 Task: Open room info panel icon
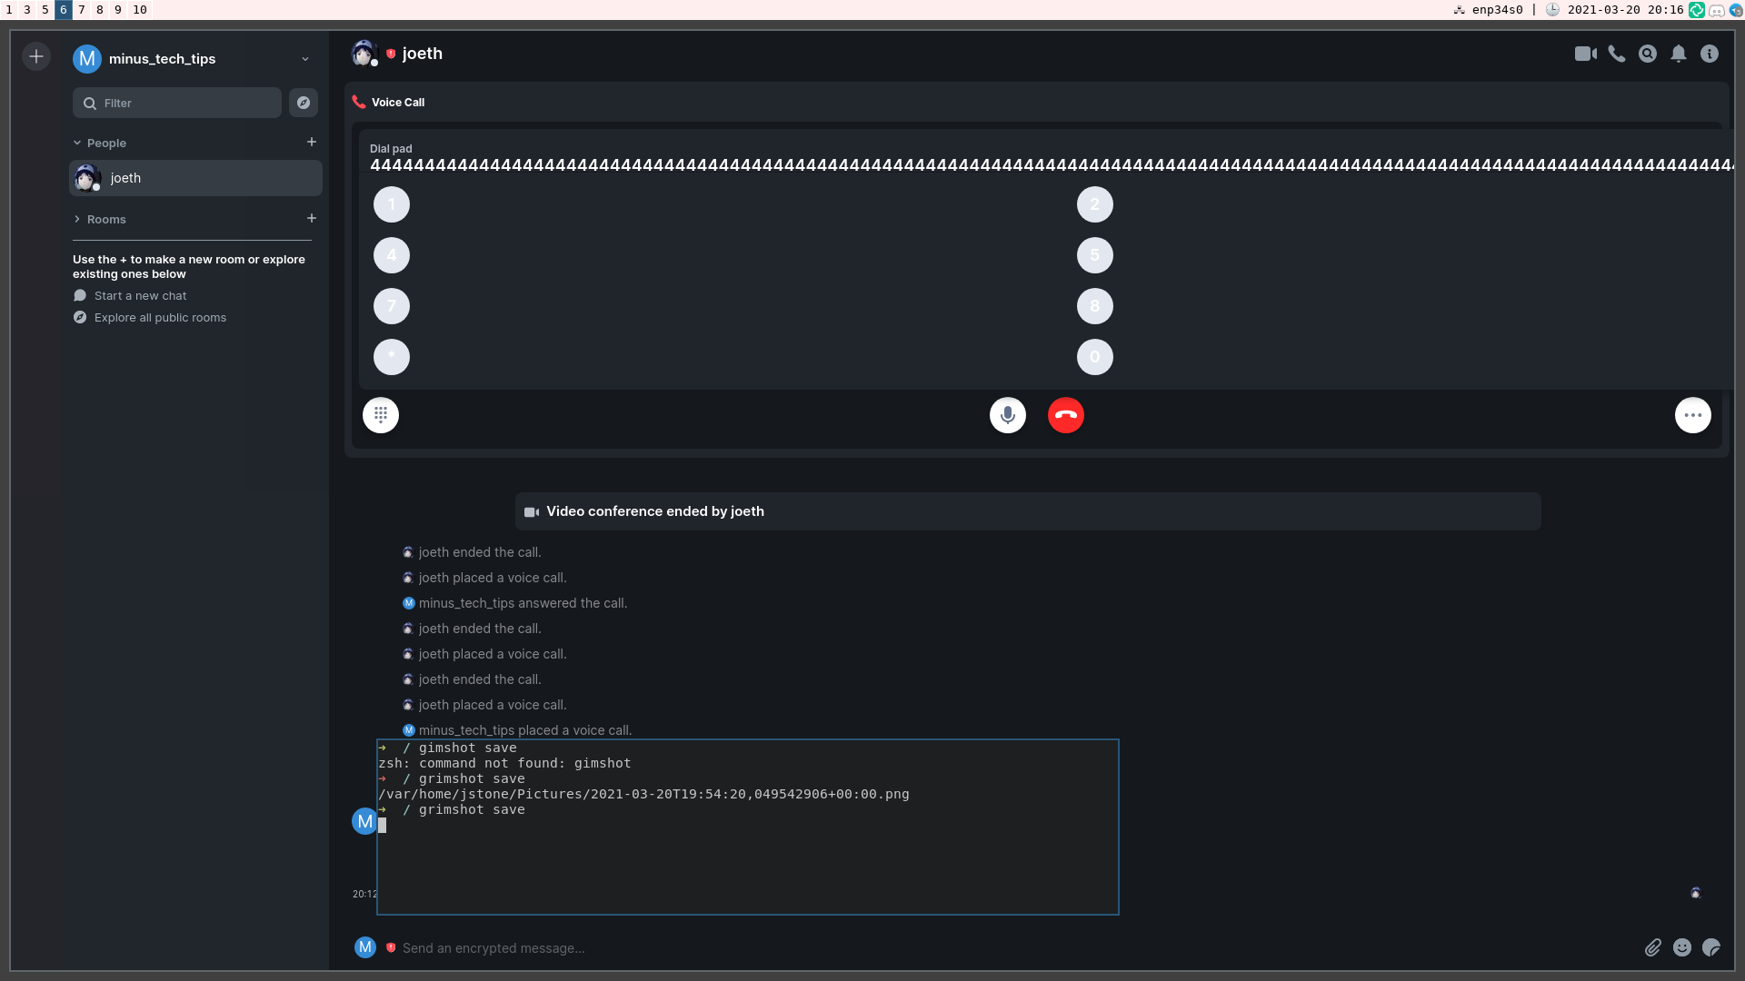click(x=1709, y=54)
